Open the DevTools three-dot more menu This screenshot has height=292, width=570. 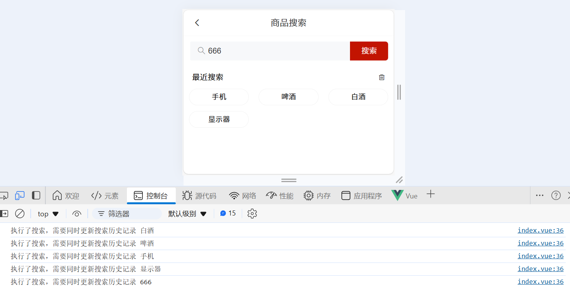tap(540, 195)
